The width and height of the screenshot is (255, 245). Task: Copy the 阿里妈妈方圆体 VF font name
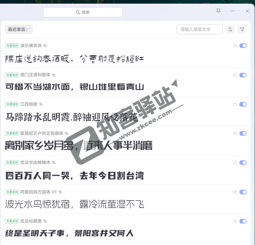60,192
